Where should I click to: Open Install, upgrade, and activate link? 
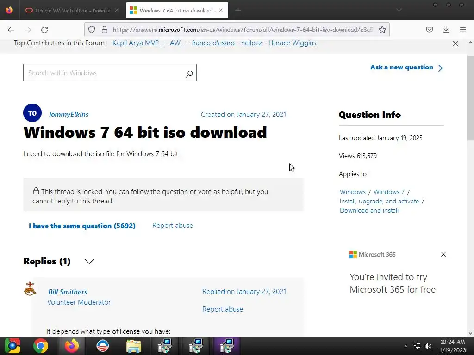click(379, 202)
